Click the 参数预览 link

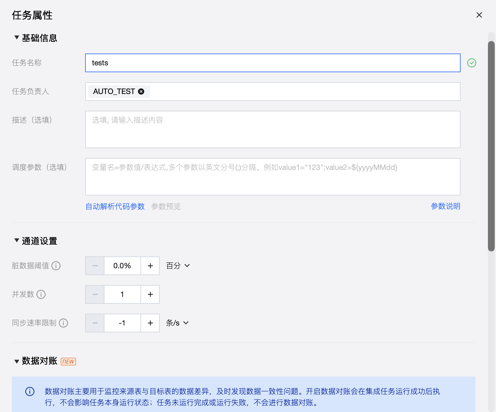(x=166, y=206)
